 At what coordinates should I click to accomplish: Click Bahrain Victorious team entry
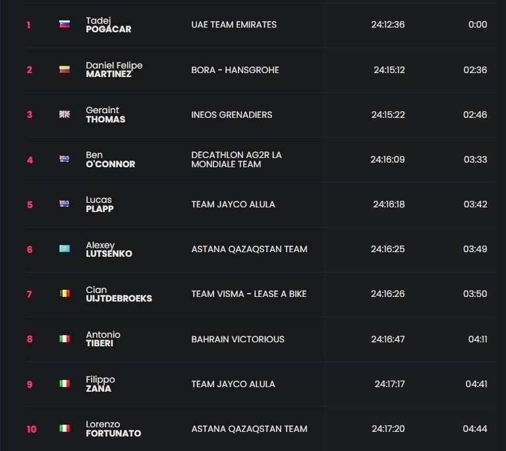pos(238,339)
